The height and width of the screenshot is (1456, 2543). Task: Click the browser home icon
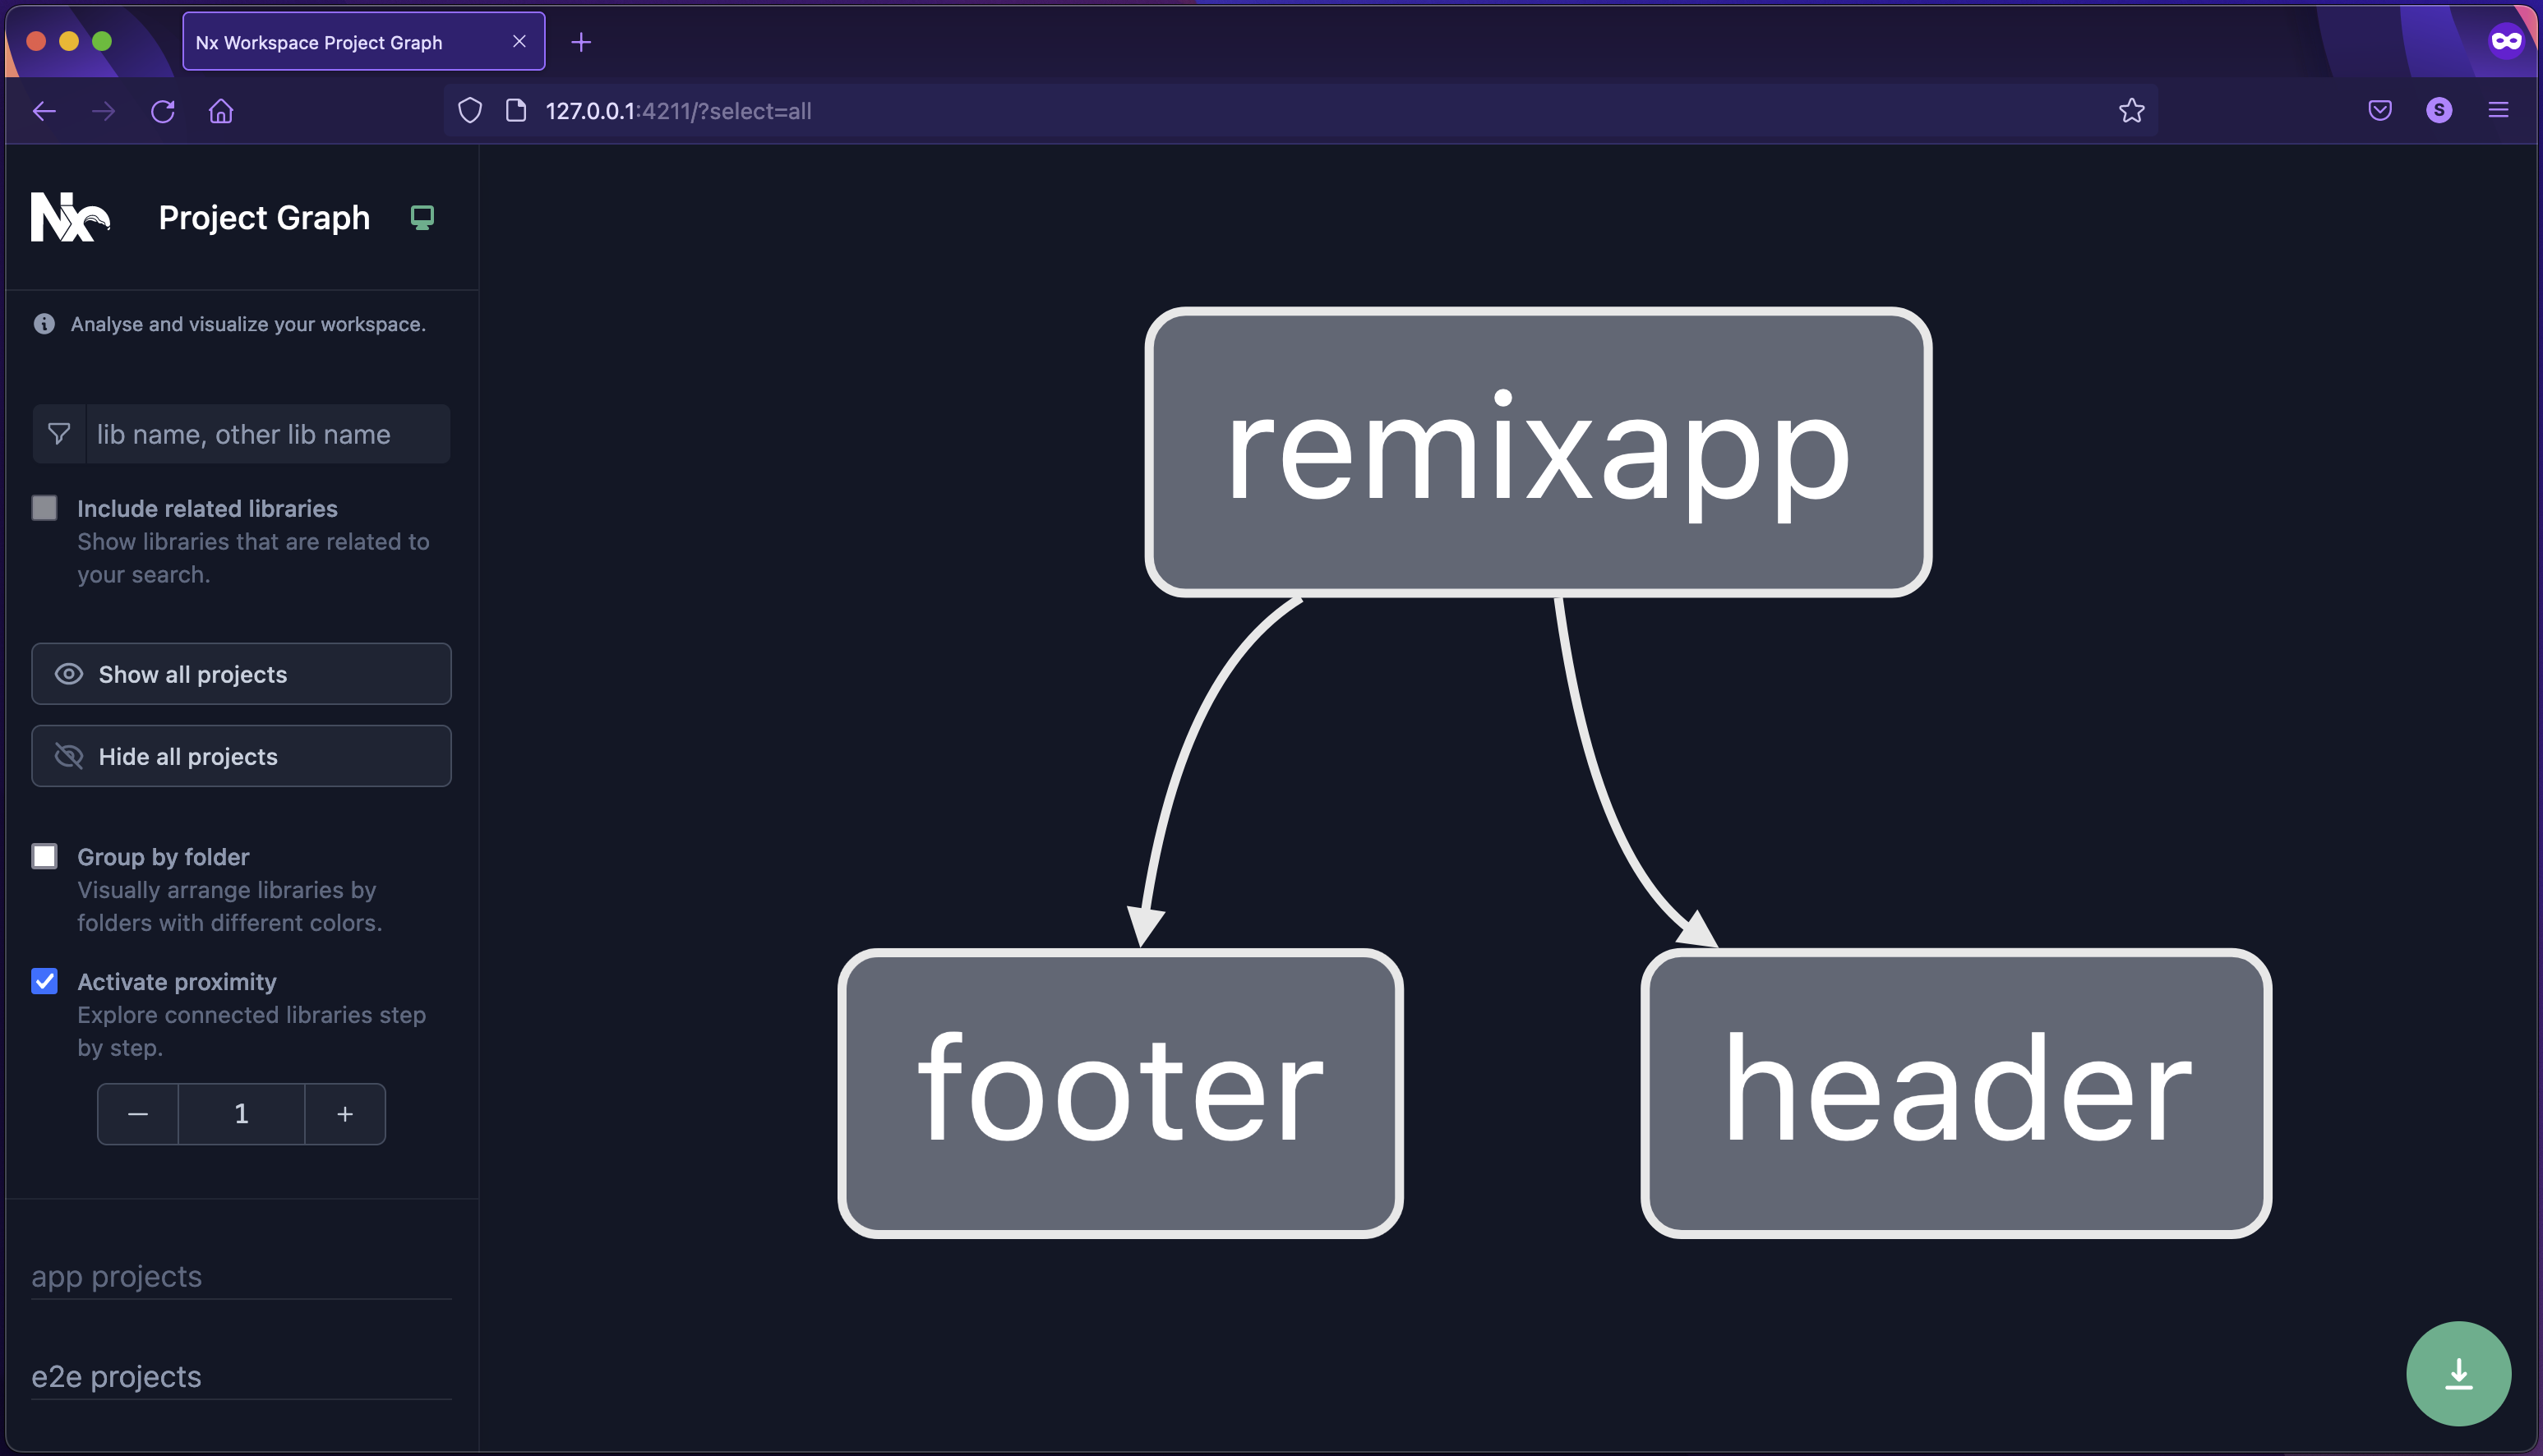click(x=221, y=111)
